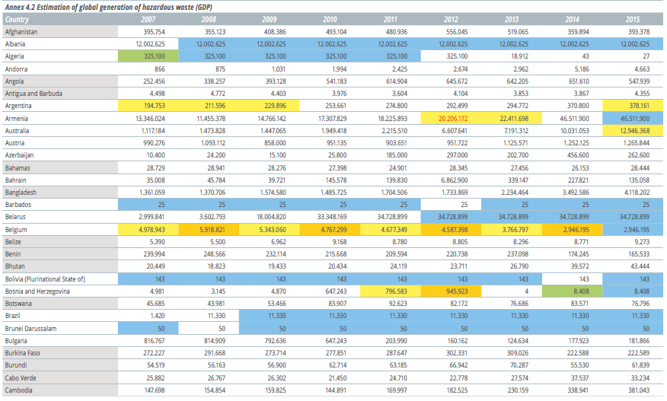
Task: Click Brazil's 2007 value 1.420
Action: click(x=158, y=316)
